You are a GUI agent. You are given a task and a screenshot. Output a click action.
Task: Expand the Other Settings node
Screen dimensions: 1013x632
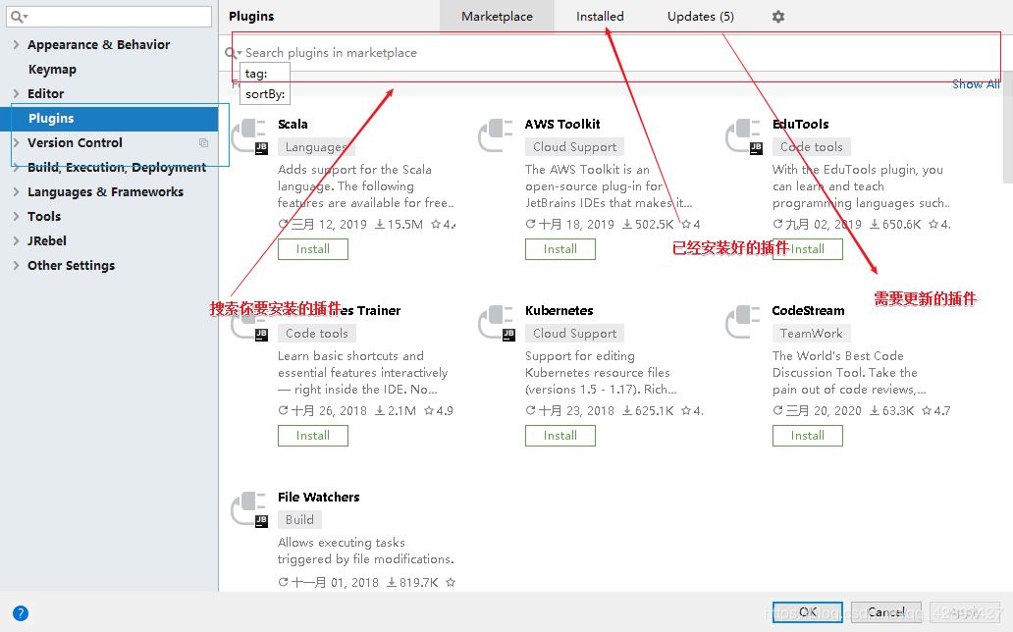click(x=16, y=266)
